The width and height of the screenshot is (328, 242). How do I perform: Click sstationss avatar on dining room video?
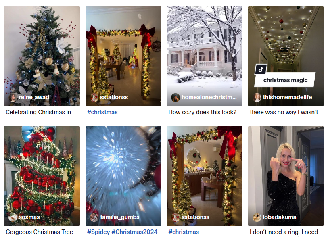(x=94, y=98)
